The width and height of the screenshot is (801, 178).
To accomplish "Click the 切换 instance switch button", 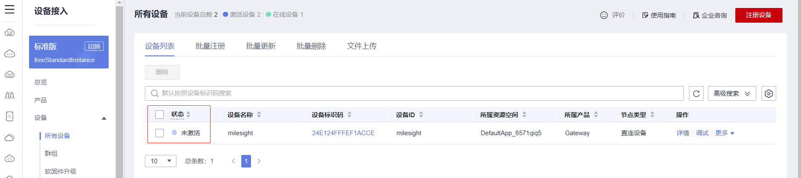I will click(94, 46).
